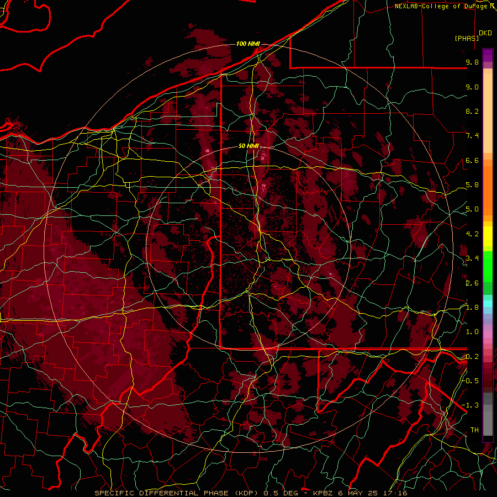Click the 6.6 scale value label

(472, 160)
